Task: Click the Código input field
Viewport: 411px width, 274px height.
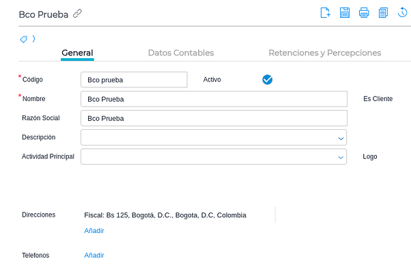Action: click(x=134, y=80)
